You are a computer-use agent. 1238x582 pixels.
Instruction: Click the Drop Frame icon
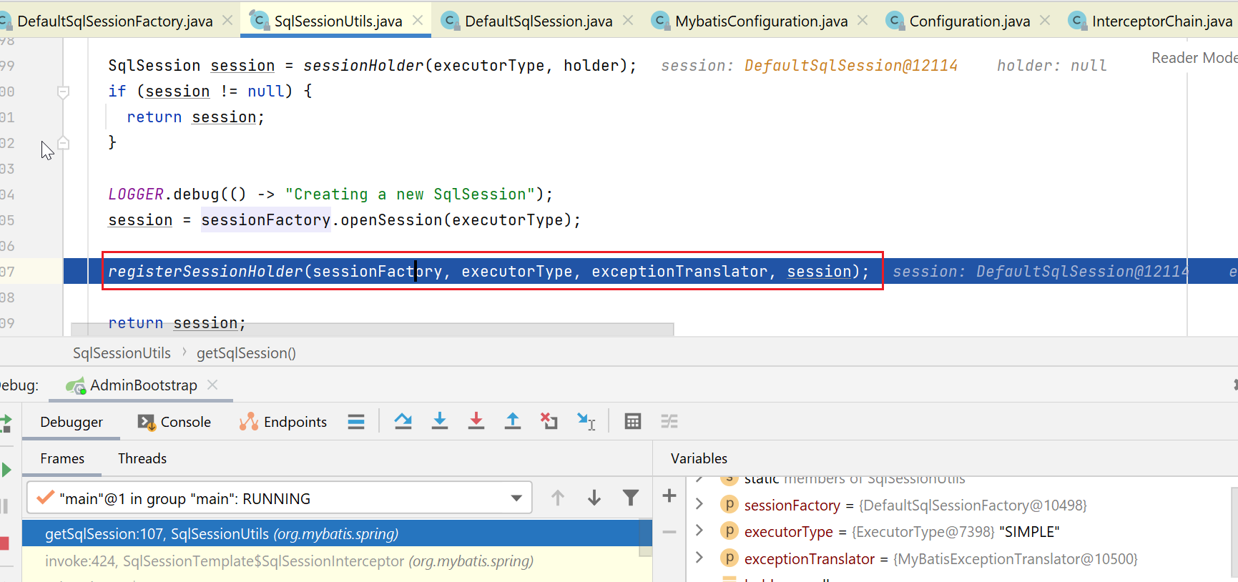tap(549, 422)
